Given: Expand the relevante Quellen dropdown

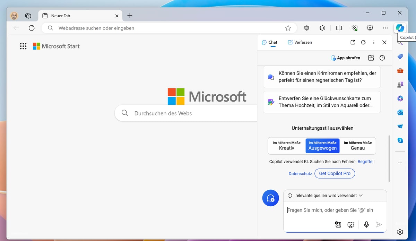Looking at the screenshot, I should [x=361, y=195].
